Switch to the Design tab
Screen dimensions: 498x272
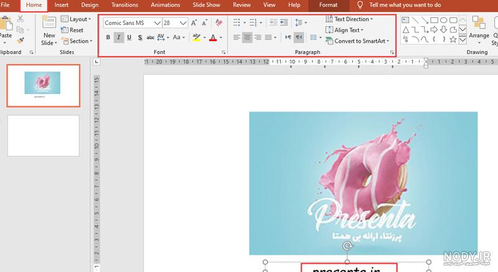(90, 5)
